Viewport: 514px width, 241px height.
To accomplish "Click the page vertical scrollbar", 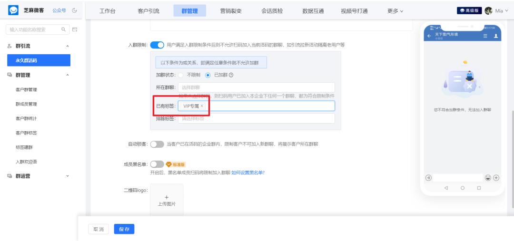I will coord(512,158).
